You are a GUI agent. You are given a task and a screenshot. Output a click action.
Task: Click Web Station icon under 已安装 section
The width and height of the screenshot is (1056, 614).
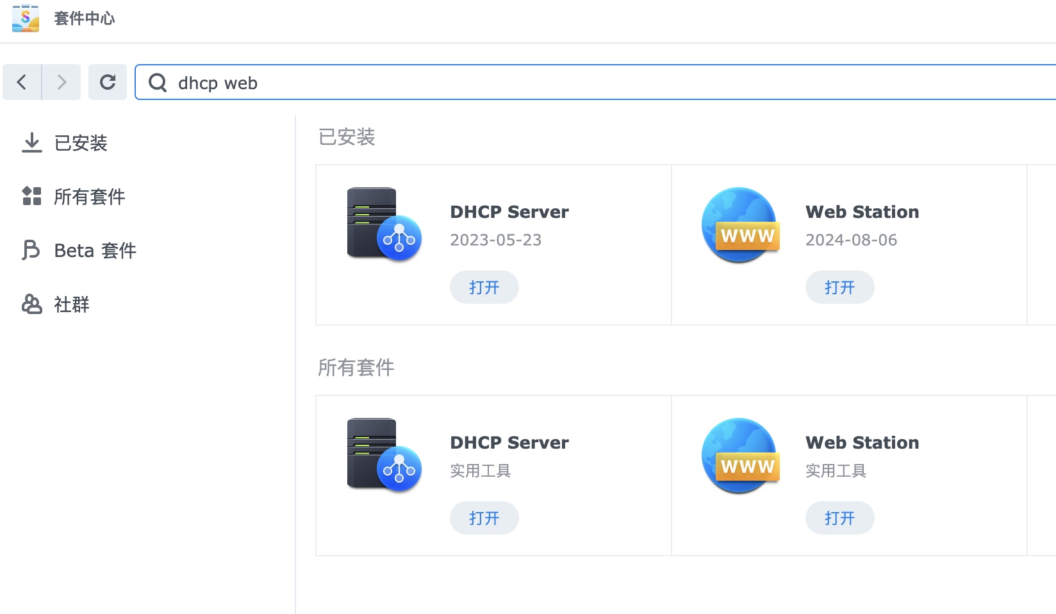740,225
